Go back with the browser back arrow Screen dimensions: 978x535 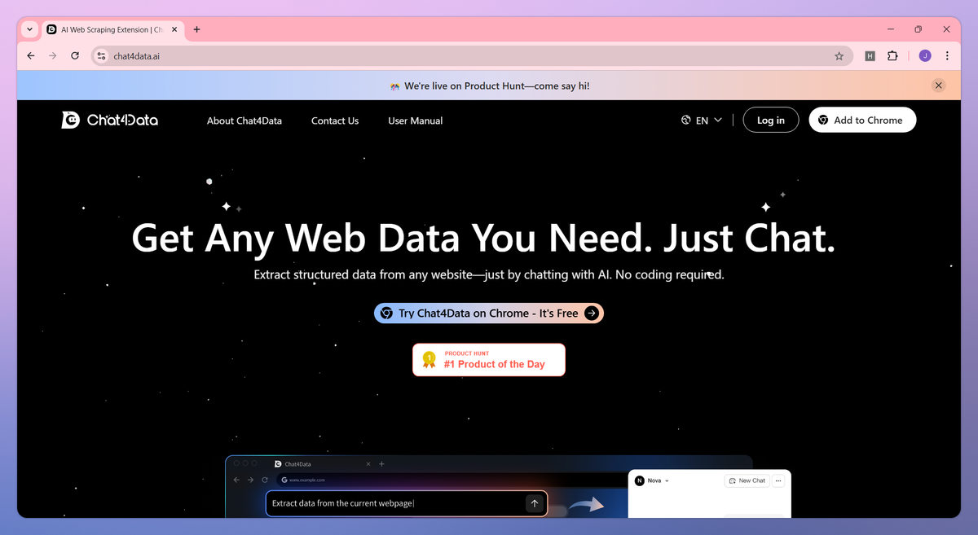coord(31,56)
